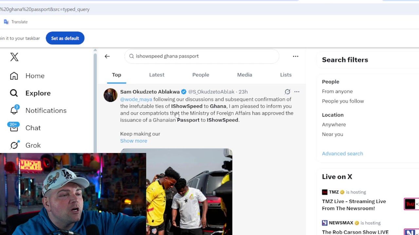Open the @wode_maya mention link
This screenshot has width=419, height=235.
pyautogui.click(x=136, y=99)
